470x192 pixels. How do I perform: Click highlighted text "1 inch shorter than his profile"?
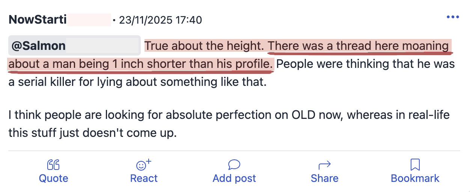tap(191, 64)
